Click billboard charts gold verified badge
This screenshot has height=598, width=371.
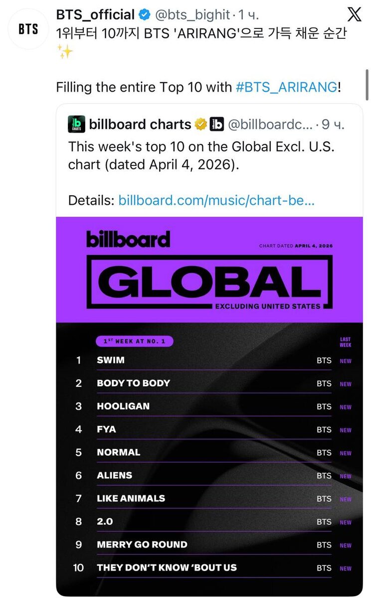pos(201,124)
